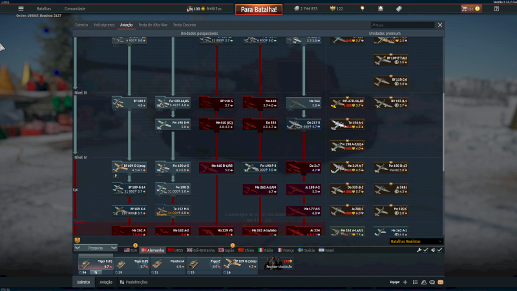Toggle the auto-refill ammo checkbox
This screenshot has height=291, width=517.
(x=439, y=250)
